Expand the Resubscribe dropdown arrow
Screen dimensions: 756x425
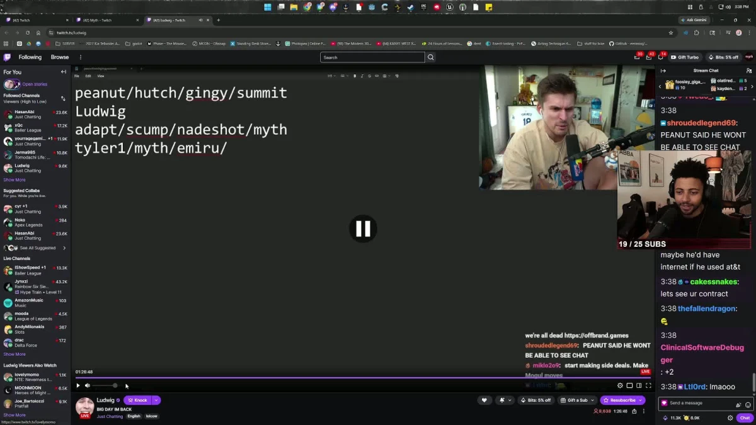640,400
